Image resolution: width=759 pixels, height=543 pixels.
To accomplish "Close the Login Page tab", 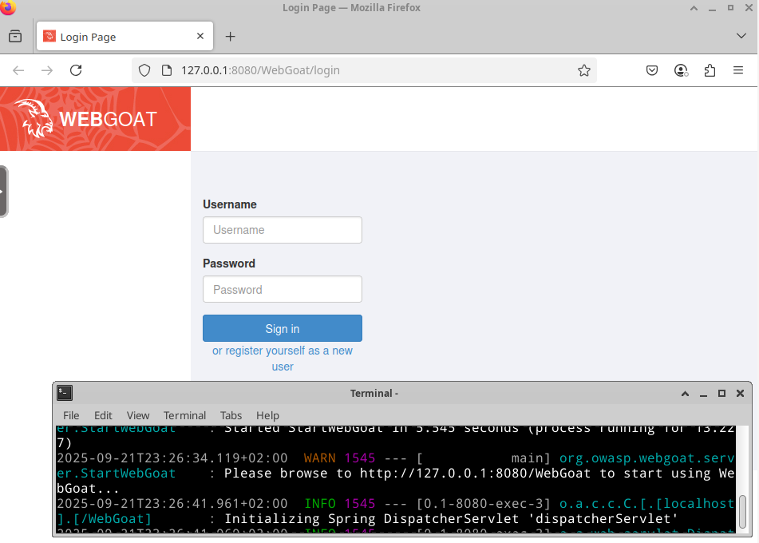I will 200,36.
